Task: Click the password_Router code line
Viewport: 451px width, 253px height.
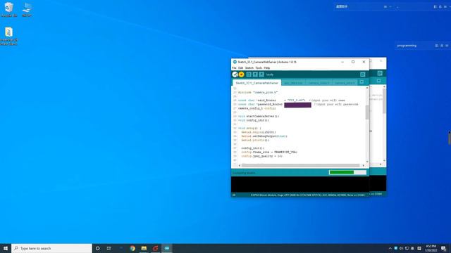Action: coord(298,105)
